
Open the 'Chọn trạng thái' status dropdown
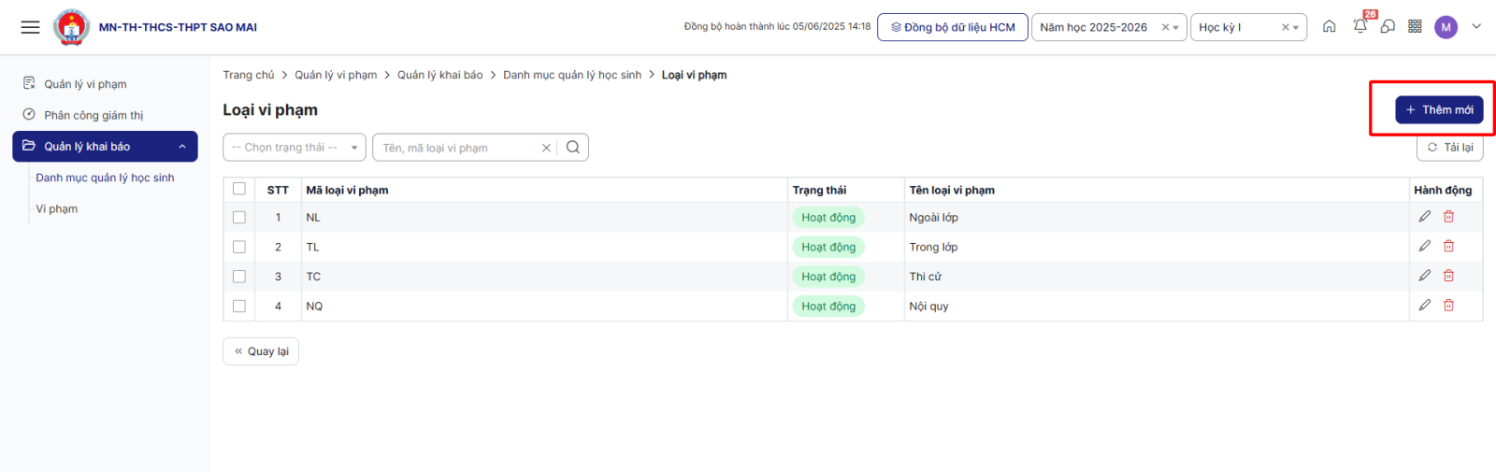tap(294, 148)
